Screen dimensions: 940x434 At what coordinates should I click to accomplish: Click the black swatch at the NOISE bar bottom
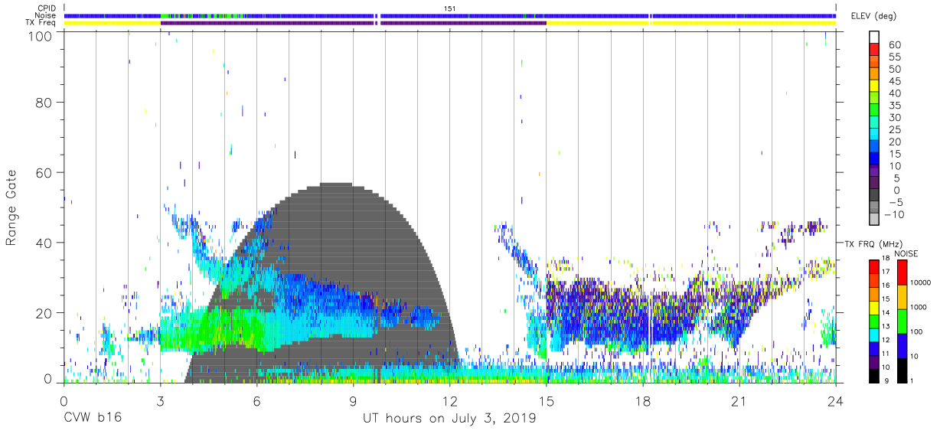point(902,370)
